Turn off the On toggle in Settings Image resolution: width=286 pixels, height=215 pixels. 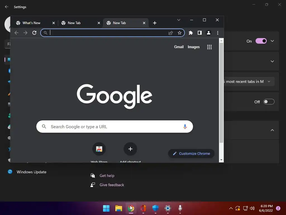(261, 41)
